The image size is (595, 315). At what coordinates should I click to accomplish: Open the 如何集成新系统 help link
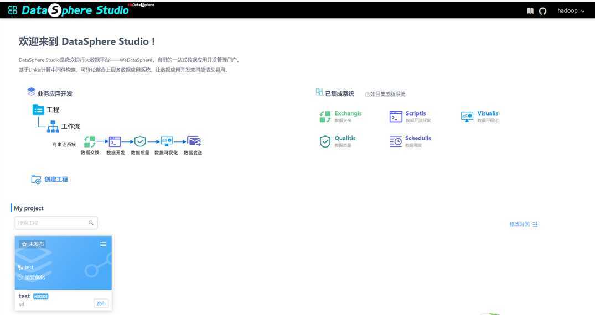point(387,94)
